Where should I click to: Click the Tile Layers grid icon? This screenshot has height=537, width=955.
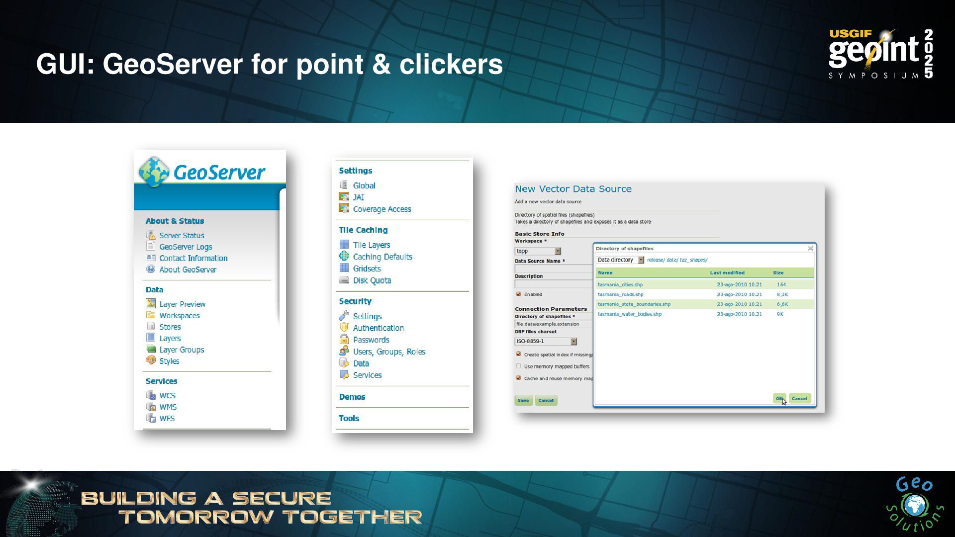click(x=344, y=245)
